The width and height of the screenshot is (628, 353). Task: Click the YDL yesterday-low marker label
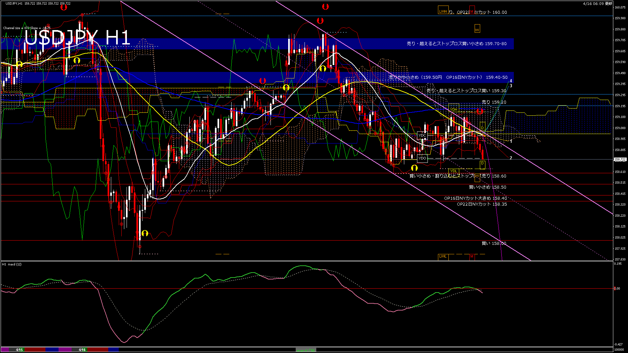pos(454,171)
